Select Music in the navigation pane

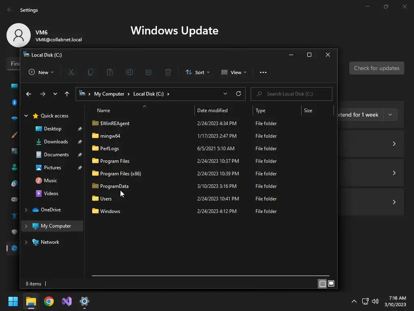pos(50,181)
